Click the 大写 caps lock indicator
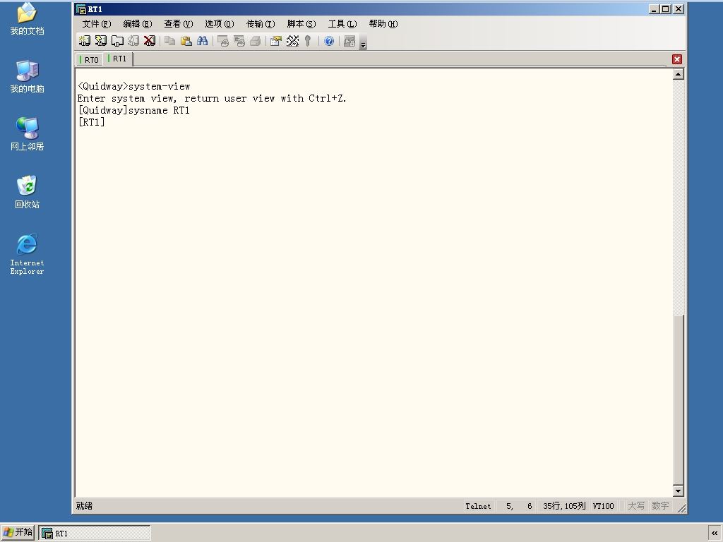Screen dimensions: 723x542 pos(636,505)
